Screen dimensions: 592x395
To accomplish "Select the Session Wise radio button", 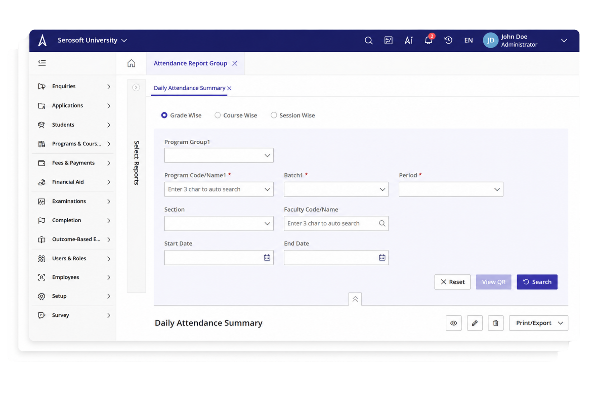I will point(274,115).
